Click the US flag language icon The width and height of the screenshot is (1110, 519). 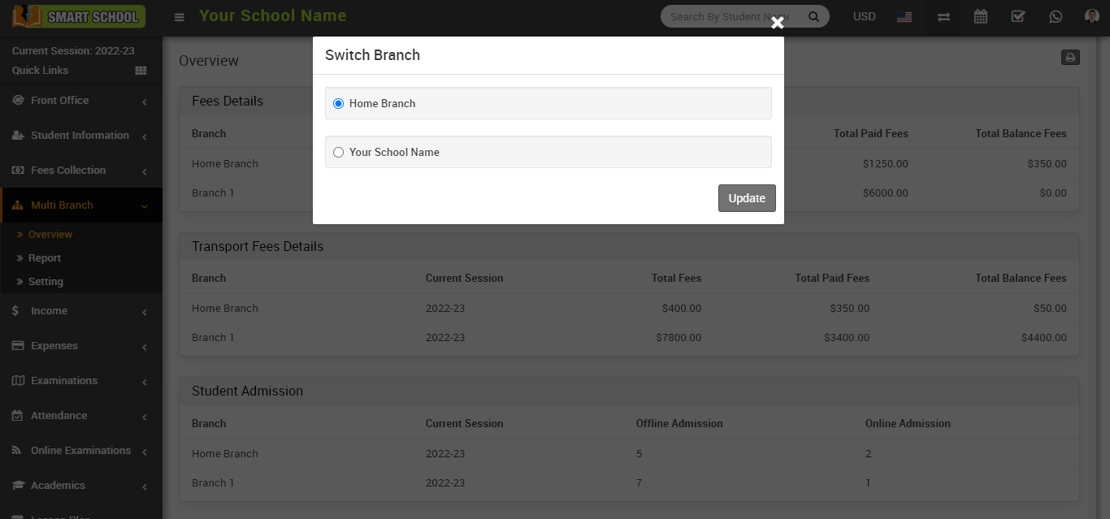(x=904, y=16)
